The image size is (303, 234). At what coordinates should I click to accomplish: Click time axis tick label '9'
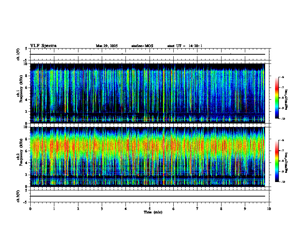[x=245, y=209]
